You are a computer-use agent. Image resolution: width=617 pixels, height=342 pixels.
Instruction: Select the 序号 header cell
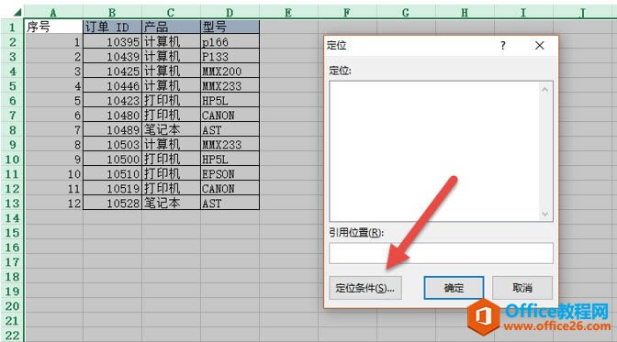pos(53,27)
